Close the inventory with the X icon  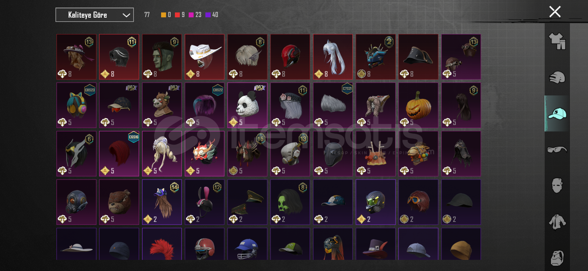tap(555, 12)
